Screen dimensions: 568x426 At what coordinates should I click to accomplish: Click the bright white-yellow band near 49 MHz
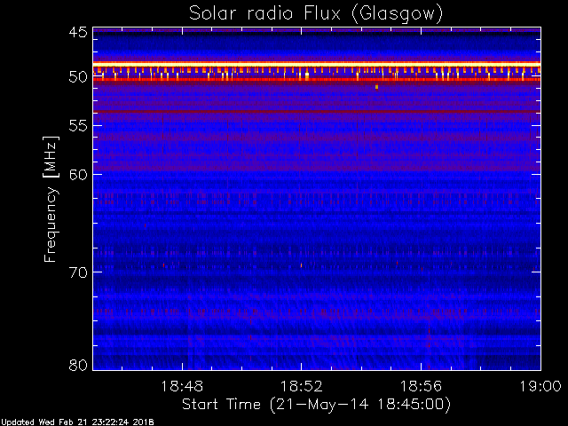click(317, 64)
